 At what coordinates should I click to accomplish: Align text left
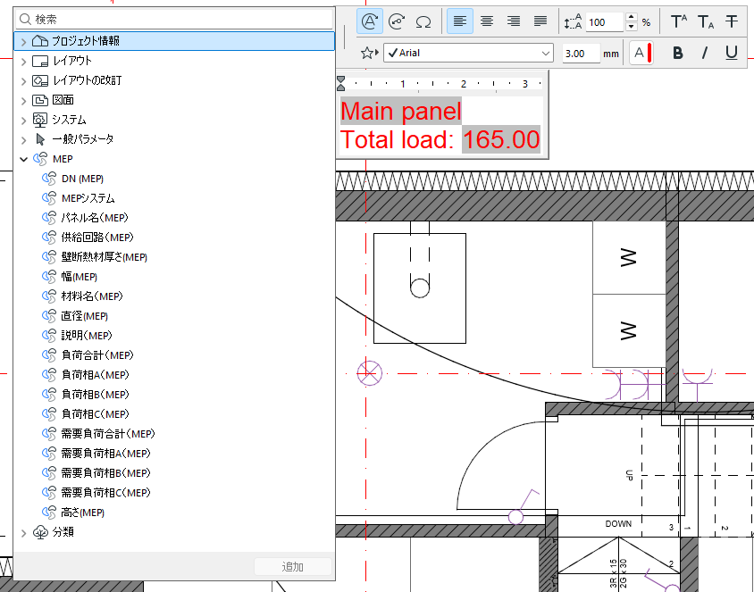tap(460, 21)
